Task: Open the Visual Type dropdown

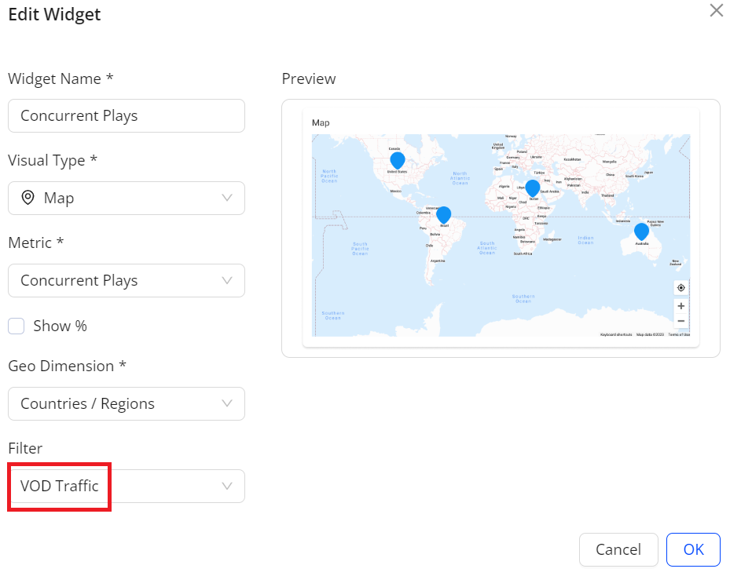Action: tap(127, 198)
